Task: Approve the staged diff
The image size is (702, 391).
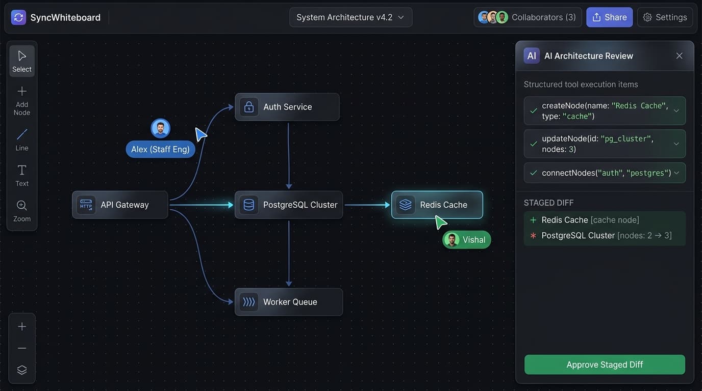Action: [605, 365]
